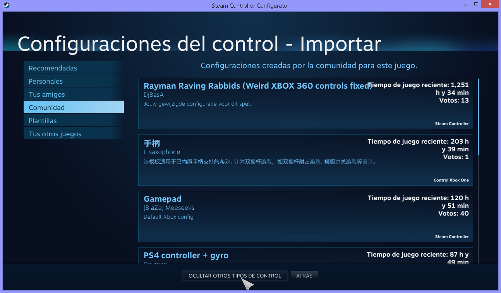Image resolution: width=501 pixels, height=293 pixels.
Task: Open the Recomendadas category
Action: point(74,68)
